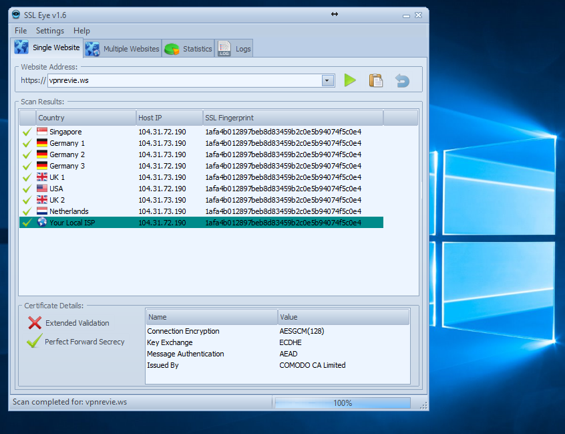Switch to the Logs tab

234,47
